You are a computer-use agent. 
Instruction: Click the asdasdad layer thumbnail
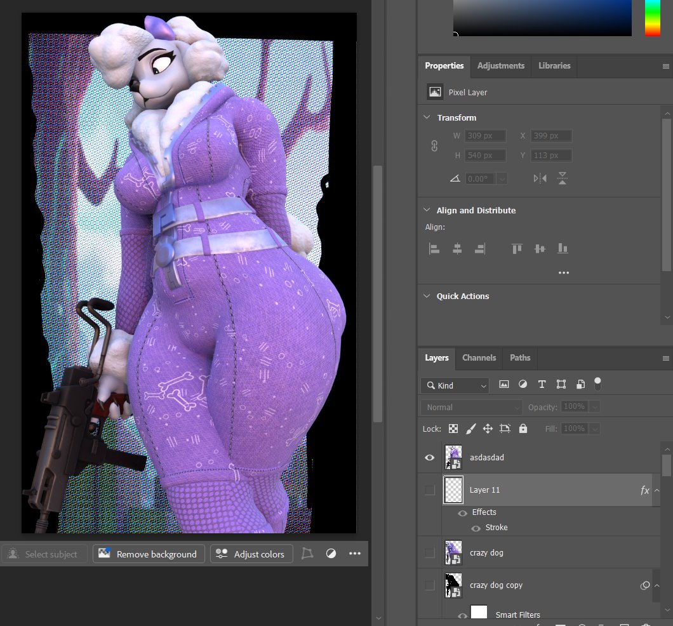tap(453, 457)
